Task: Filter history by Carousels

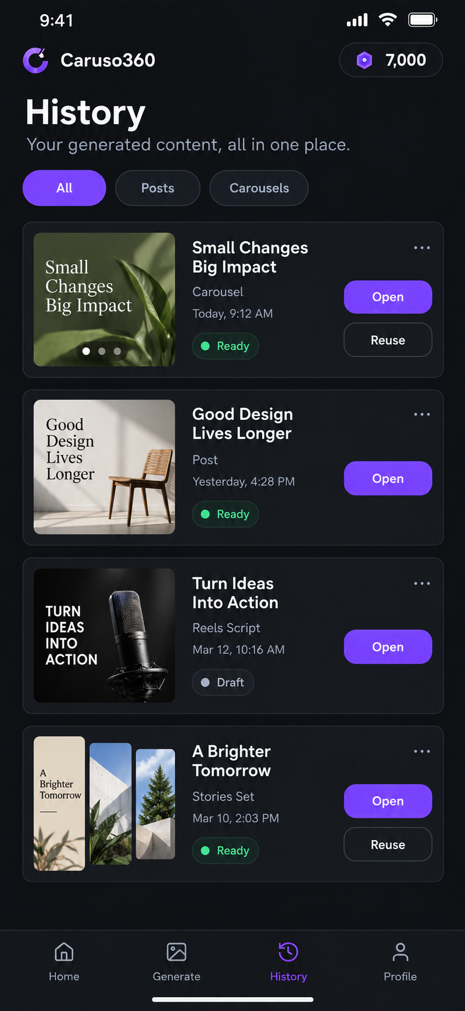Action: pos(259,188)
